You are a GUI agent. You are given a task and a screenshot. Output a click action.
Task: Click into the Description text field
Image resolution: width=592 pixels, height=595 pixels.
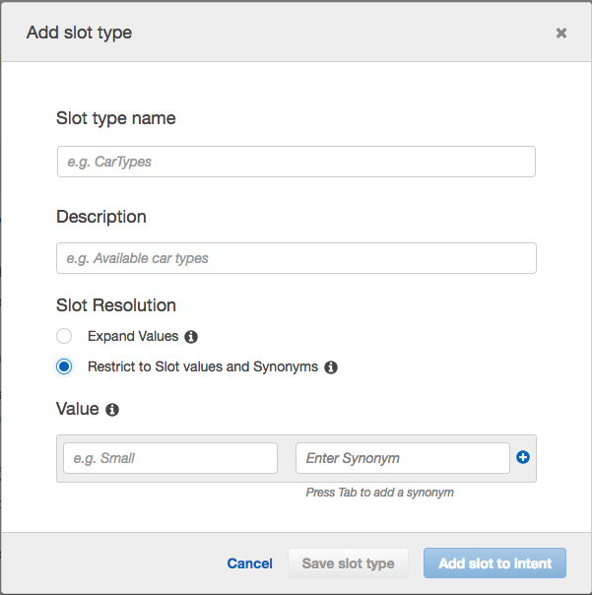pos(296,258)
